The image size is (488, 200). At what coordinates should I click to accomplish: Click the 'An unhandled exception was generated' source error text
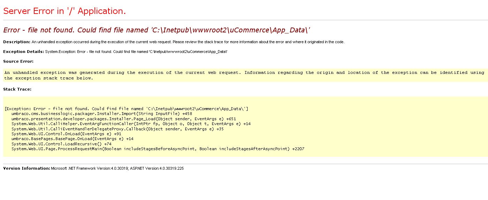tap(244, 75)
